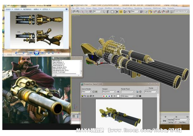
Task: Open Viewport 'Perspective' dropdown in render window
Action: (x=109, y=92)
